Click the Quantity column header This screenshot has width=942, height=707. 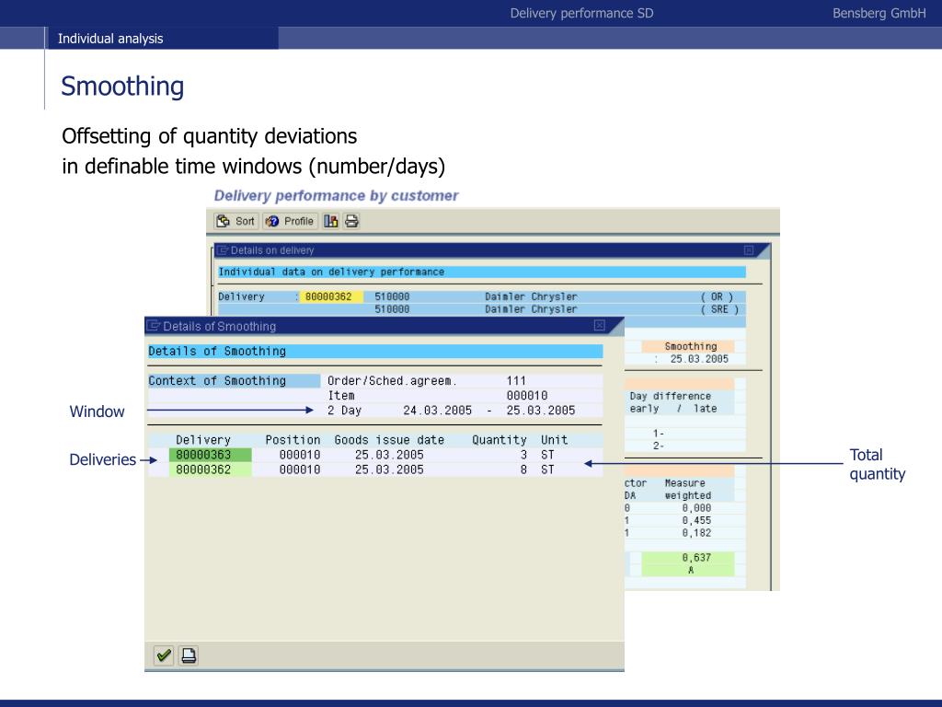click(x=500, y=440)
